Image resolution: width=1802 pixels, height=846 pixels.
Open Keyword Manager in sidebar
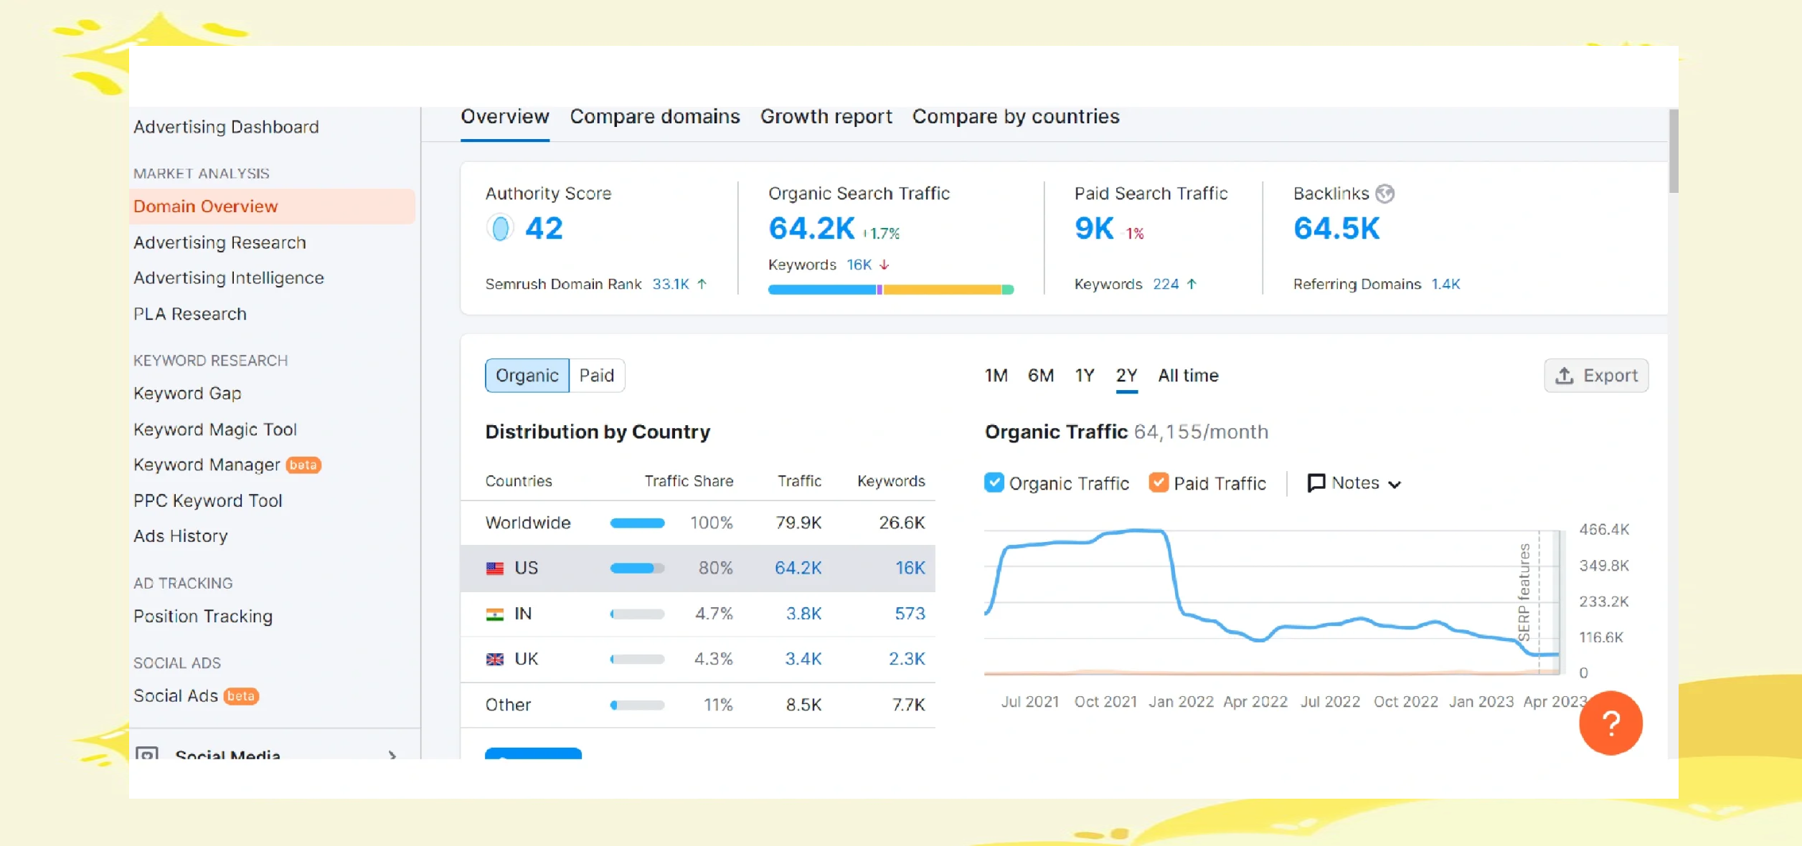click(207, 465)
